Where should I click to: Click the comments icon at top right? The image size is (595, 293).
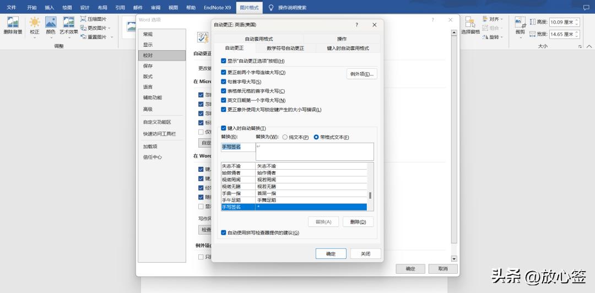(x=586, y=8)
